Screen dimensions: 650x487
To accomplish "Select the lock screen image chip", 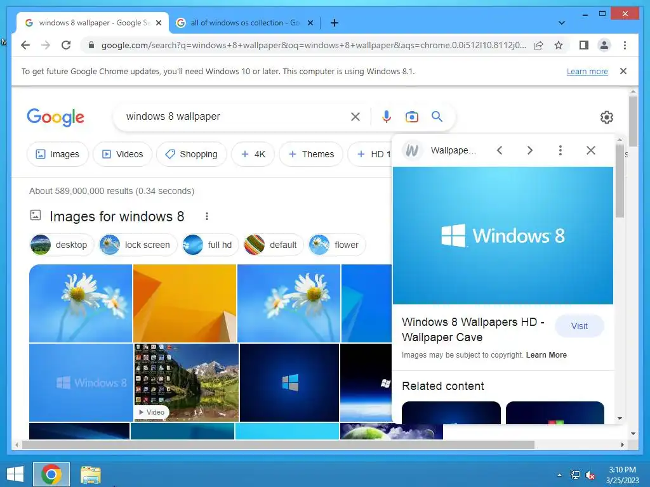I will (x=138, y=245).
